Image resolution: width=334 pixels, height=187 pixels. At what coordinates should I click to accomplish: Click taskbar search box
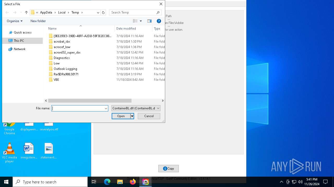click(x=50, y=182)
